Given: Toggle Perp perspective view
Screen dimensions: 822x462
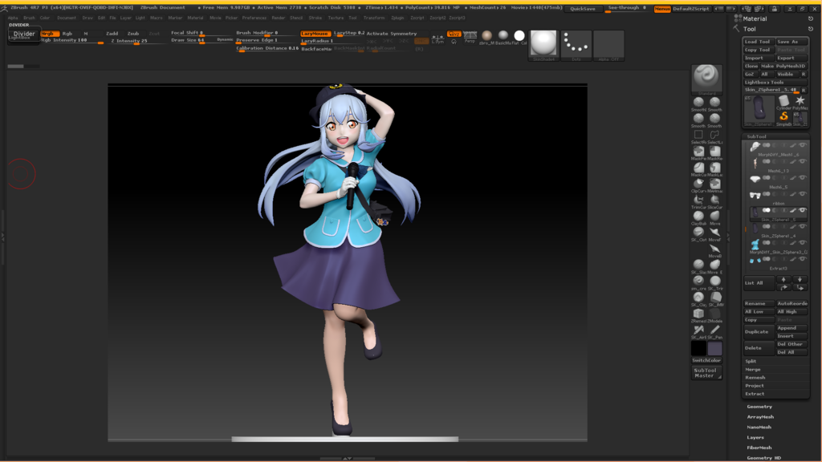Looking at the screenshot, I should point(470,36).
